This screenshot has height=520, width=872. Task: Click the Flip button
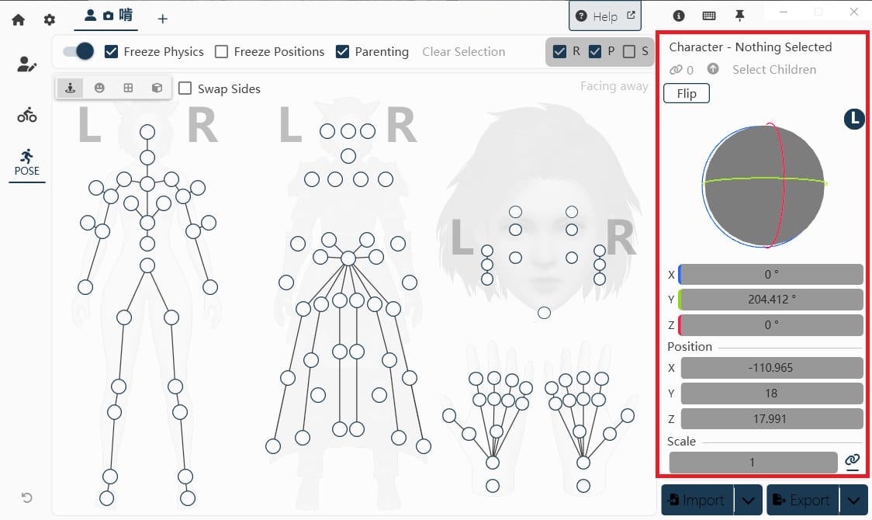(x=687, y=93)
